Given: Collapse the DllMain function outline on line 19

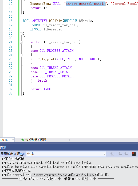Looking at the screenshot, I should tap(21, 34).
